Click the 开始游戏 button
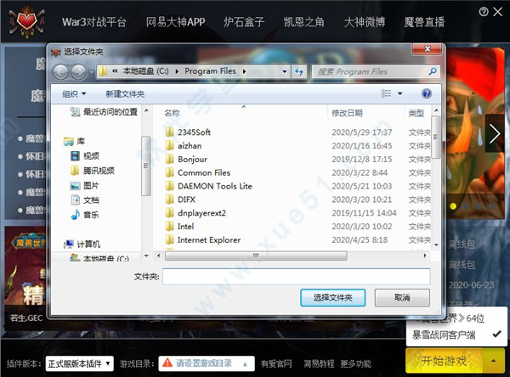The image size is (510, 377). tap(445, 361)
